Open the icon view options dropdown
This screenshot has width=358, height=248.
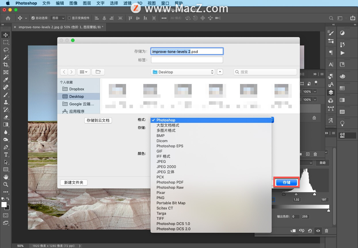[x=84, y=72]
